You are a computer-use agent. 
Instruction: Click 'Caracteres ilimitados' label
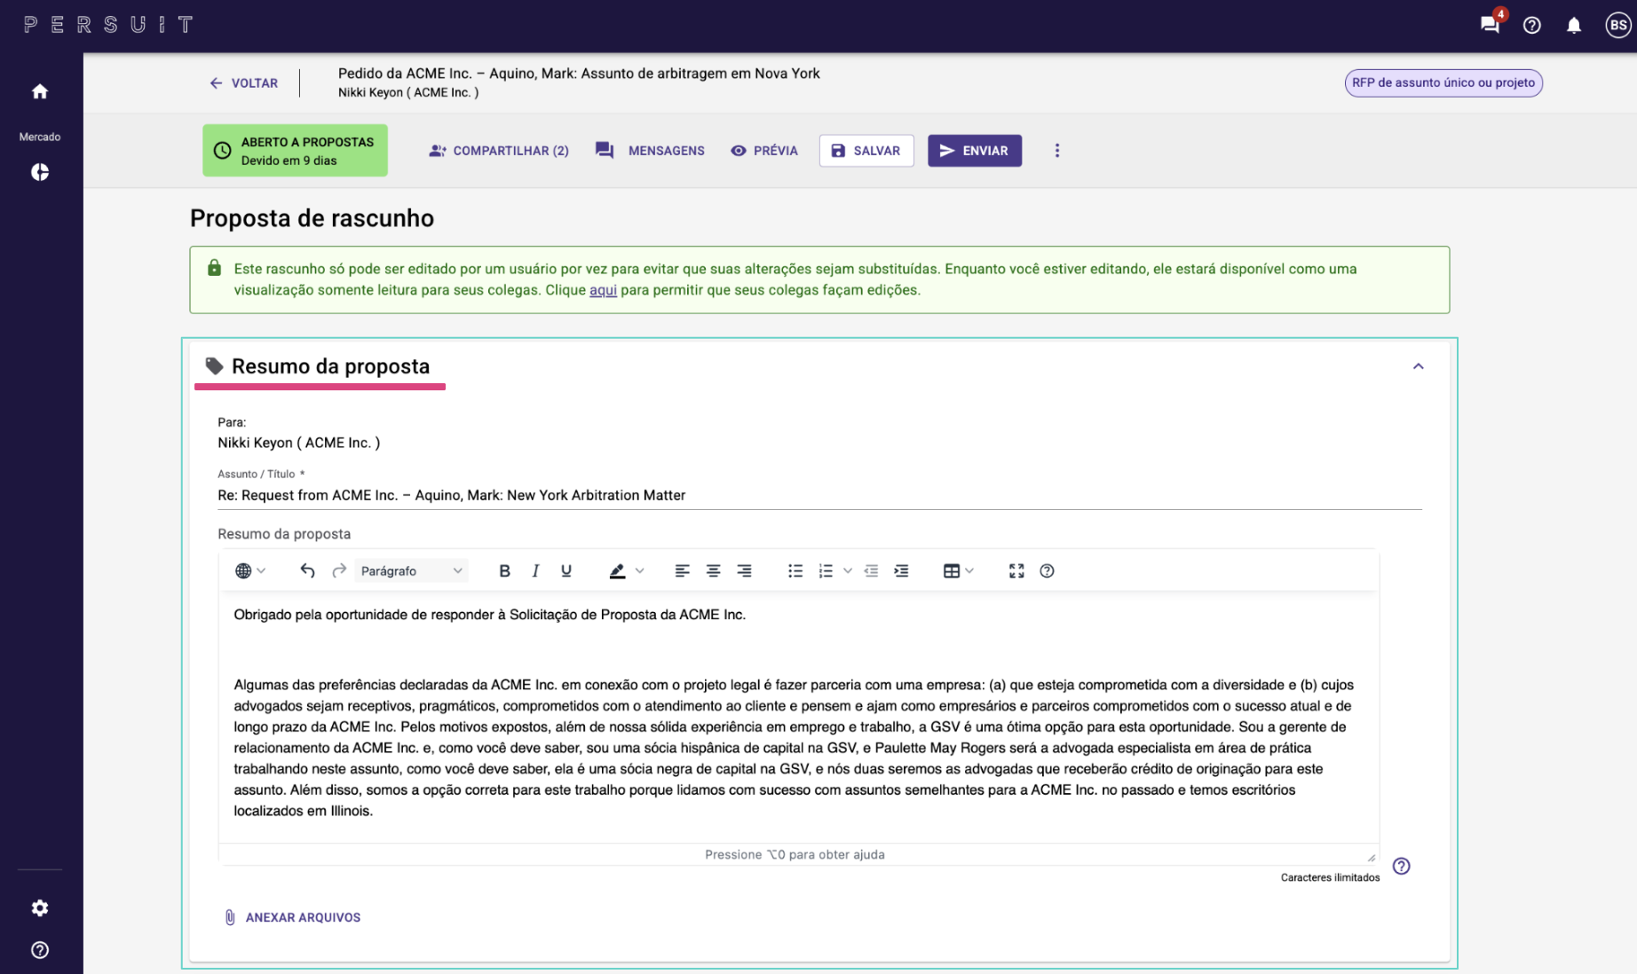click(1330, 877)
